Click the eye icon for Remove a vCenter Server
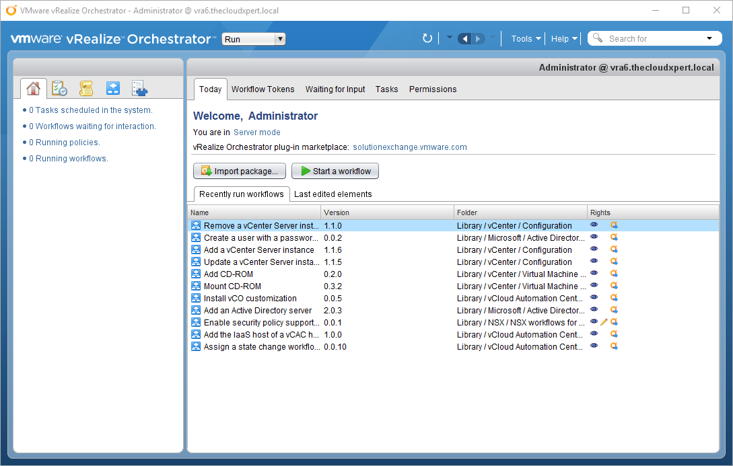Viewport: 733px width, 466px height. [x=594, y=225]
